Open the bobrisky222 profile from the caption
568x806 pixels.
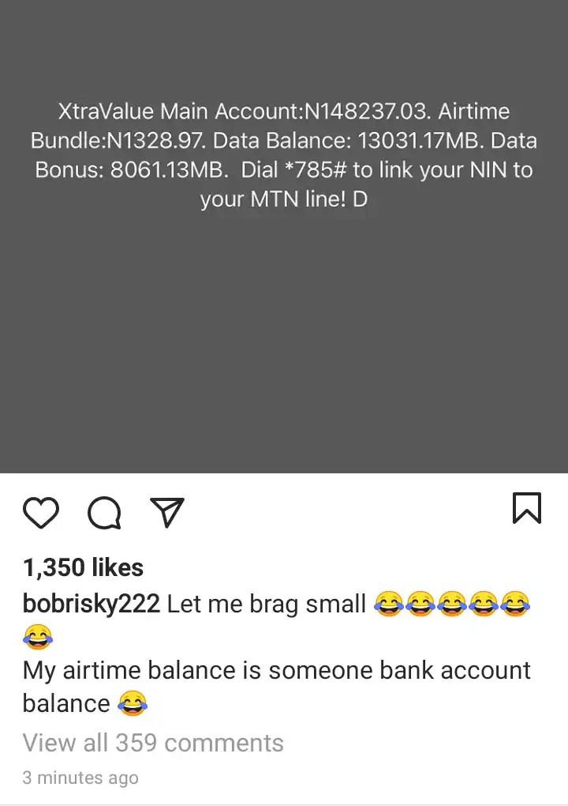92,604
